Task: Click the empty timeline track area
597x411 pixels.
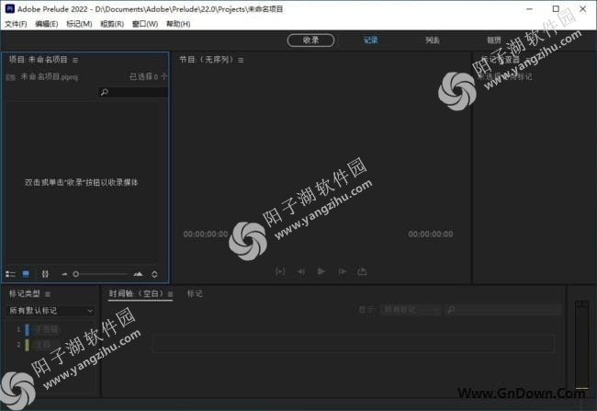Action: pyautogui.click(x=353, y=344)
